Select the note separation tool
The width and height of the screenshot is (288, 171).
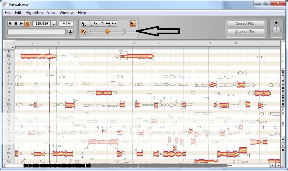pyautogui.click(x=114, y=23)
